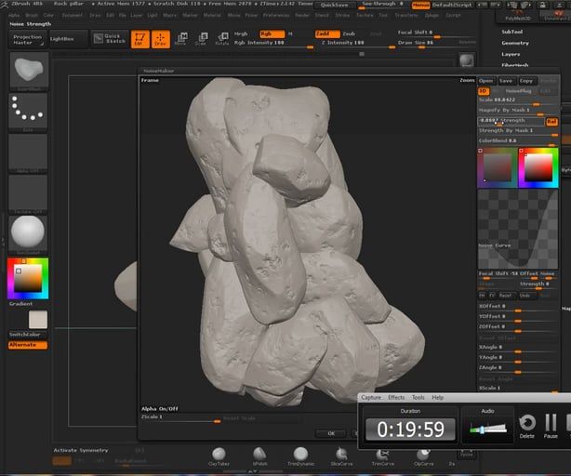Open the DefaultZScript menu
571x476 pixels.
452,5
